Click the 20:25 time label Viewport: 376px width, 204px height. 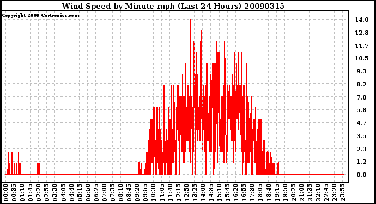[x=293, y=193]
